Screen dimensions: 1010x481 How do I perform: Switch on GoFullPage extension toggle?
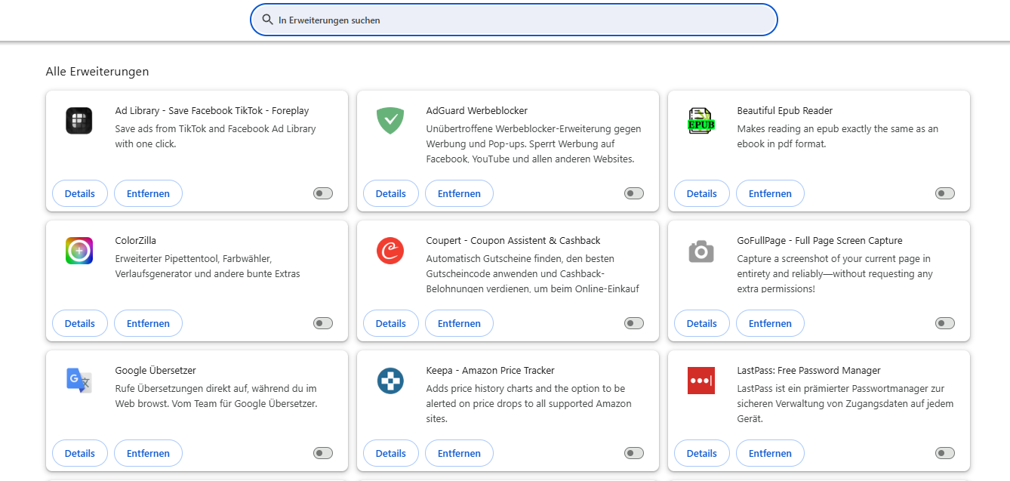[x=945, y=323]
